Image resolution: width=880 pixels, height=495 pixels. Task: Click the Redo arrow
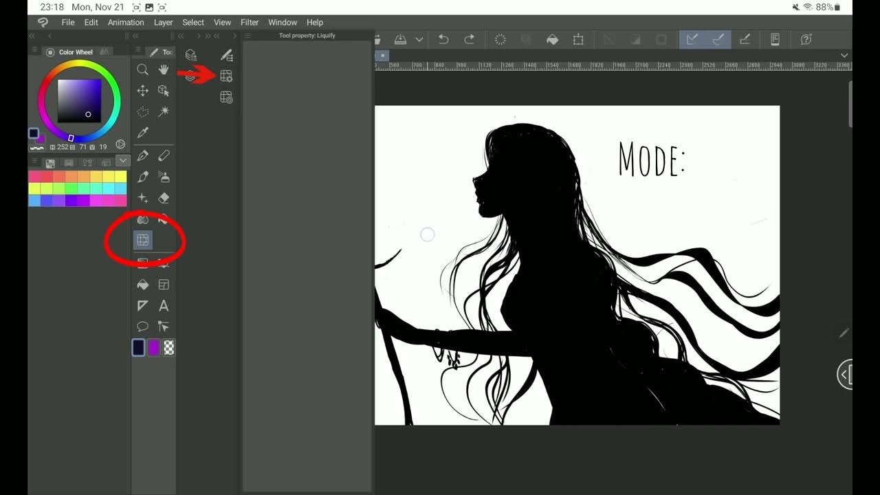tap(470, 40)
